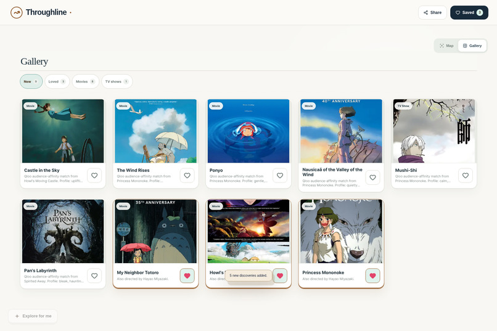Filter gallery by TV shows

pyautogui.click(x=117, y=81)
